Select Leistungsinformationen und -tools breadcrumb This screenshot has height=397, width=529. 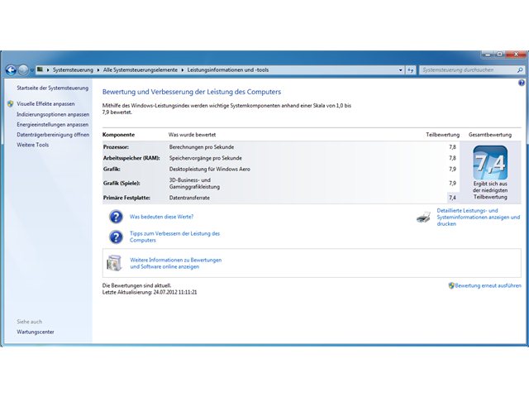click(x=228, y=69)
